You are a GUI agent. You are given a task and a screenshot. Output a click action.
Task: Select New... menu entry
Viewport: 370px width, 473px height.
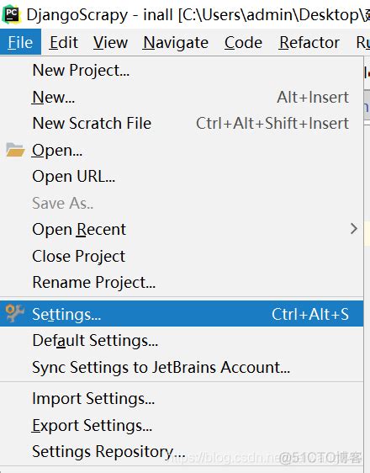[x=182, y=97]
